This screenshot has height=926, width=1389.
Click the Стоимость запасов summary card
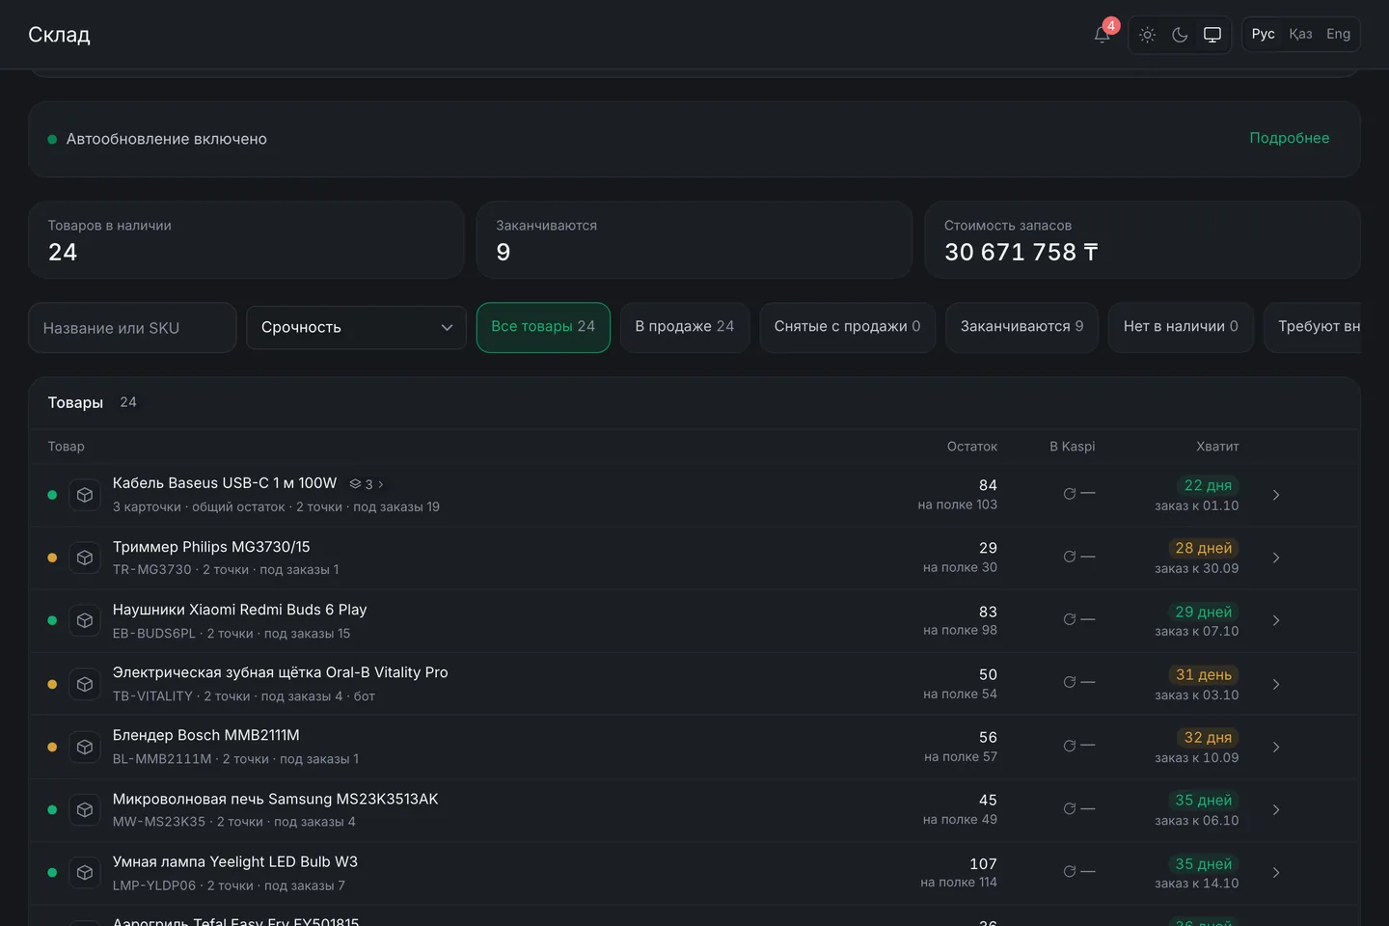(x=1142, y=240)
